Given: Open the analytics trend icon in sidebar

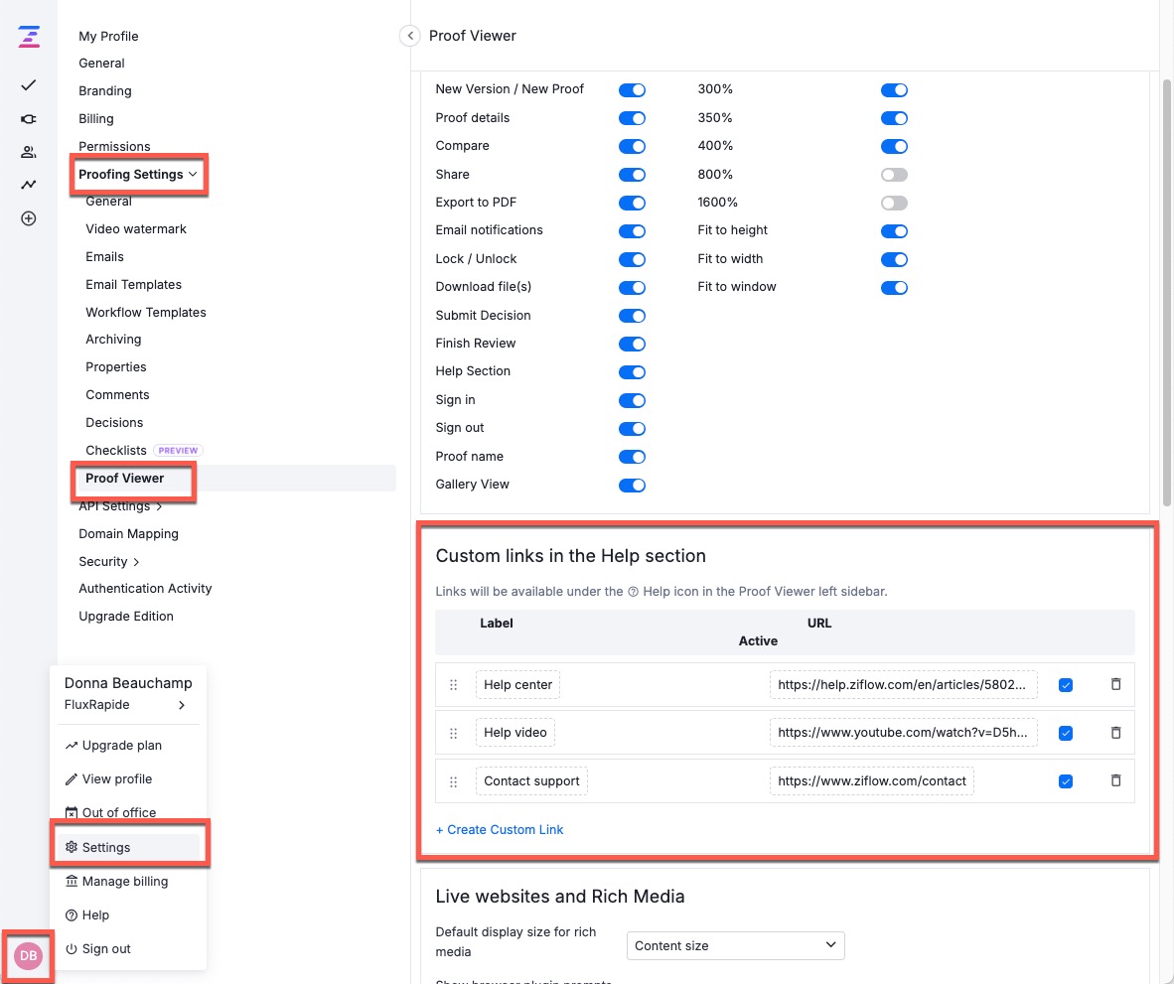Looking at the screenshot, I should (x=29, y=185).
